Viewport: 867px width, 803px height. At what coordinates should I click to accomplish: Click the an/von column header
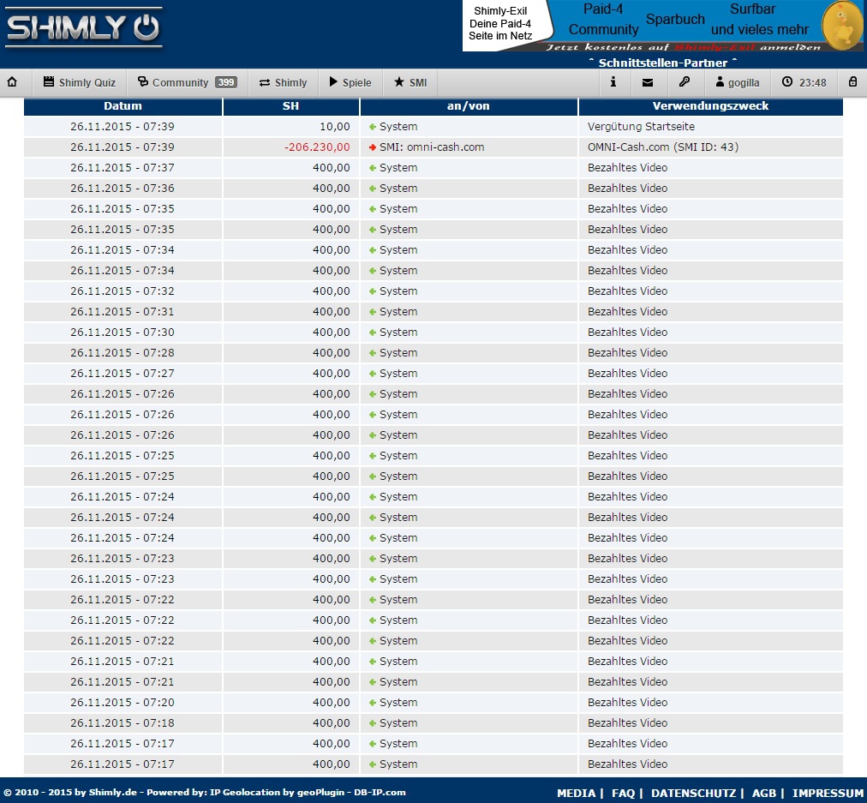pyautogui.click(x=469, y=106)
